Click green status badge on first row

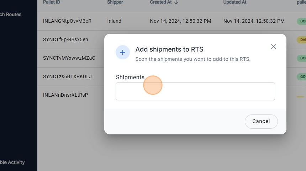point(301,21)
